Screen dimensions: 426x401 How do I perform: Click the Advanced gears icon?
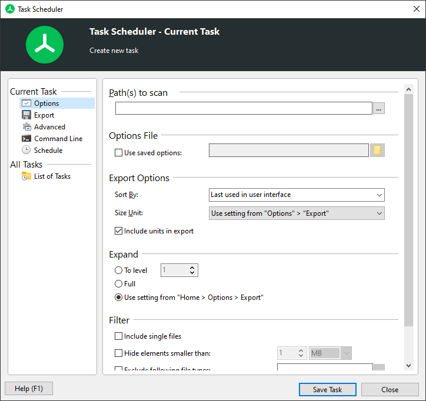pyautogui.click(x=26, y=127)
